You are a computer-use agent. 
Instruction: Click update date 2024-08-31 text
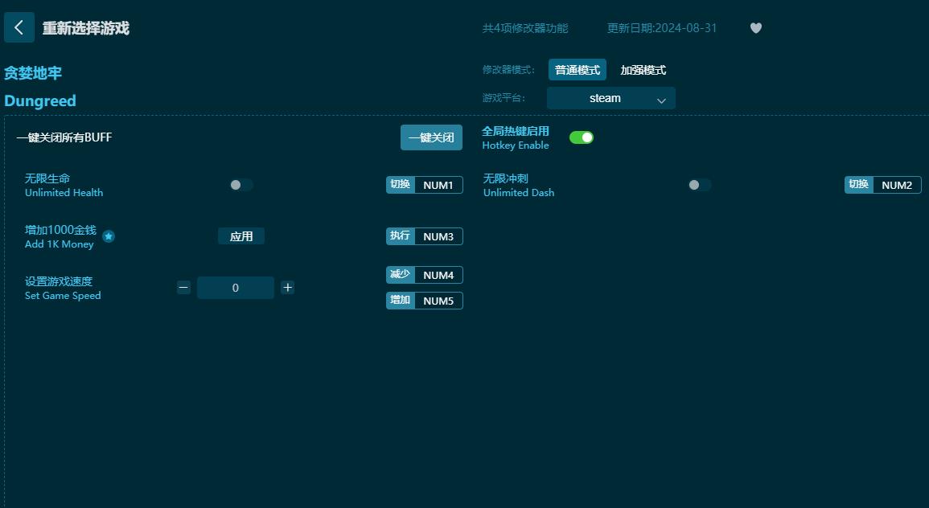click(662, 28)
